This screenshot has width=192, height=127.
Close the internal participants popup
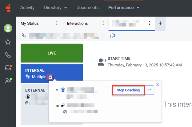158,84
